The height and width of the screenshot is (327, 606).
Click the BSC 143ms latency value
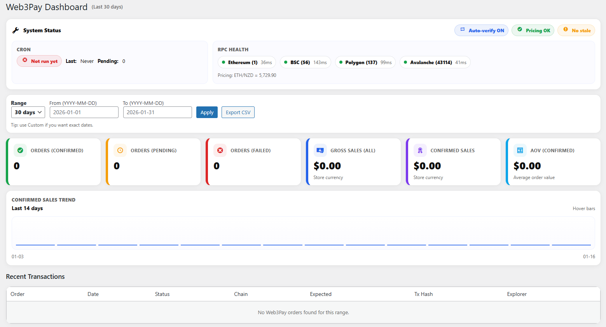(320, 63)
